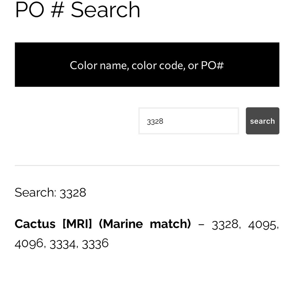Click the word "match" in the result
The width and height of the screenshot is (294, 294).
tap(170, 224)
